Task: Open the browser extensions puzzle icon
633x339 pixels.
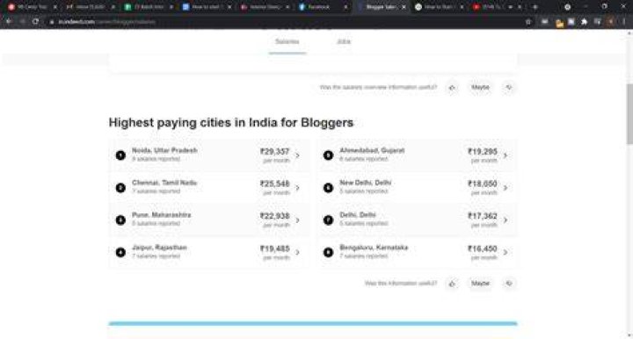Action: pyautogui.click(x=584, y=22)
